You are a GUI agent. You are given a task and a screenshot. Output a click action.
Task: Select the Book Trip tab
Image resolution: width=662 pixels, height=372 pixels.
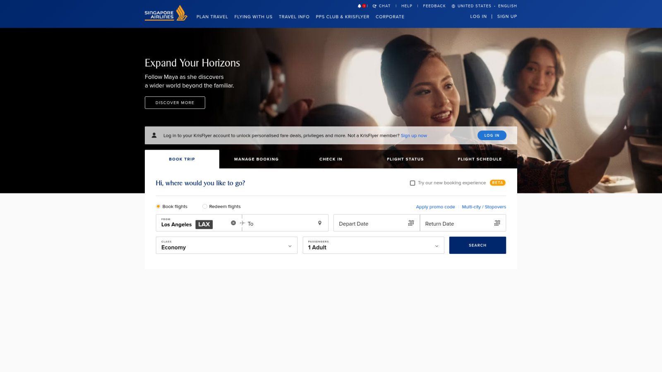coord(182,159)
